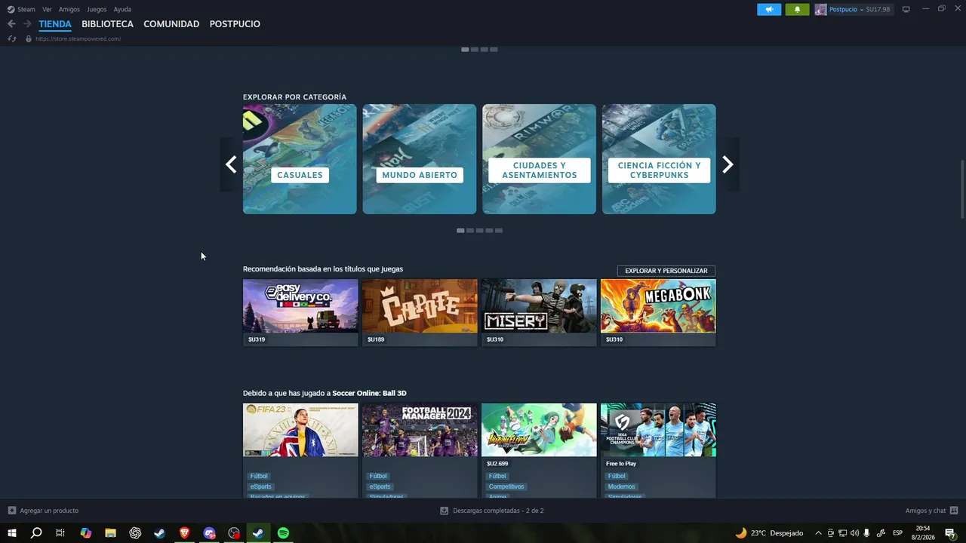Screen dimensions: 966x543
Task: Click the plus icon for Agregar un producto
Action: coord(11,511)
